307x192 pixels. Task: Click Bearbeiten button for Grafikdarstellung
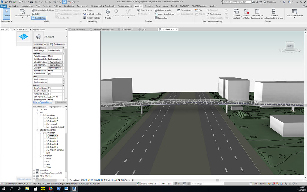tap(55, 65)
